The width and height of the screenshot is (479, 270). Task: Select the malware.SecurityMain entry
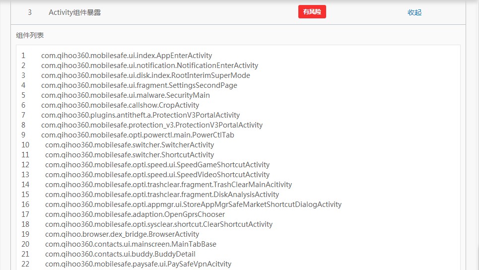(125, 95)
